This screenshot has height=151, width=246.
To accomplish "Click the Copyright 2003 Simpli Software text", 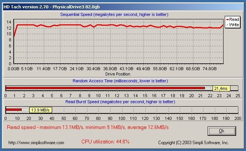I will tap(194, 143).
